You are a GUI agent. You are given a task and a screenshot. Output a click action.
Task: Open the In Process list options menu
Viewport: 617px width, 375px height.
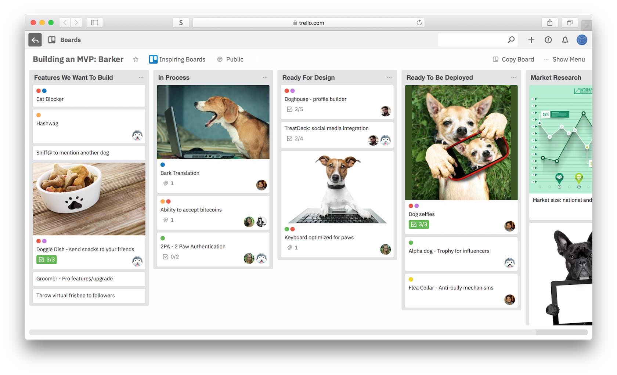point(265,77)
